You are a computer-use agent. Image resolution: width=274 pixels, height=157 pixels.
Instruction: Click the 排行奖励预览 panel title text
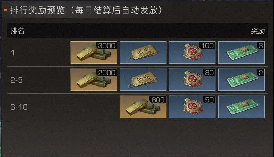tap(37, 10)
